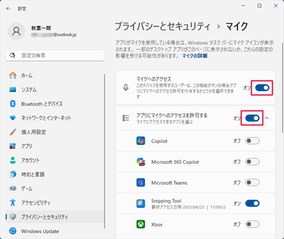Maximize the settings window
284x239 pixels.
coord(260,6)
